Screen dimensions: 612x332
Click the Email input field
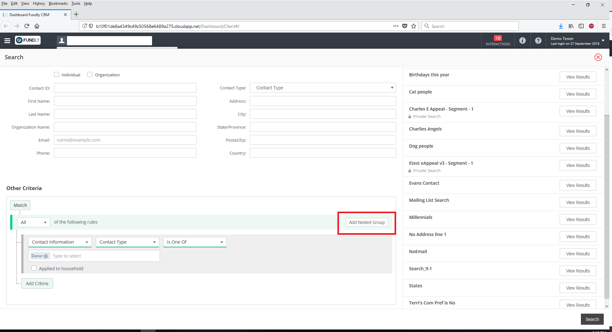point(125,140)
